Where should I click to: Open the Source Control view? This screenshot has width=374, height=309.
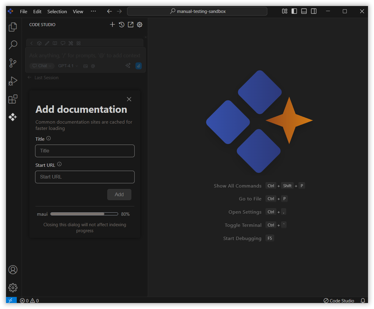(13, 63)
